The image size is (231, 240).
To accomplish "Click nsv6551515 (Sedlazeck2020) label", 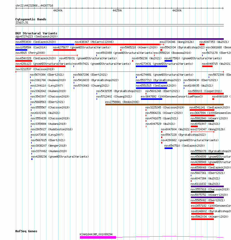I will (x=156, y=86).
